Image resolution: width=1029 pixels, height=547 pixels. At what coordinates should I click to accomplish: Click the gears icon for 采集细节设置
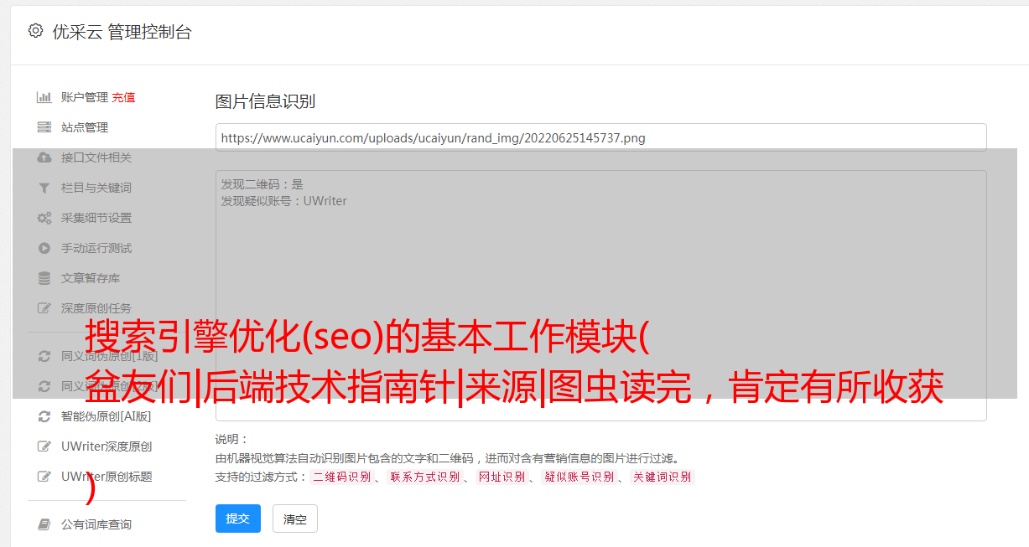click(x=44, y=218)
